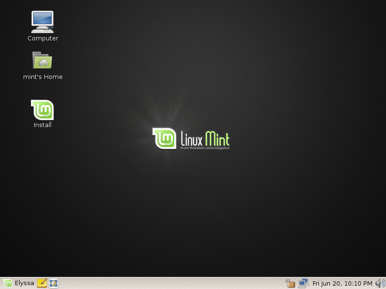Select the "mint's Home" label text
This screenshot has height=289, width=386.
pyautogui.click(x=43, y=77)
